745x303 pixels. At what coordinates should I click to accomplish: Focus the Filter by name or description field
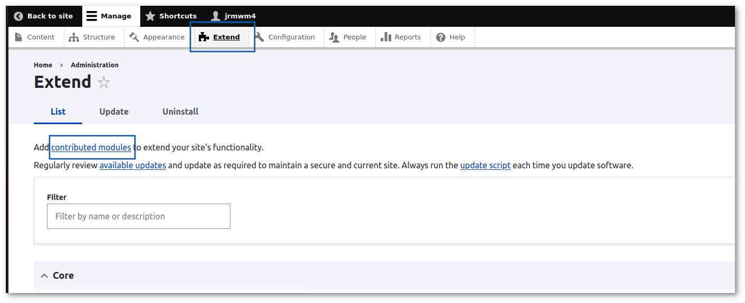[139, 216]
